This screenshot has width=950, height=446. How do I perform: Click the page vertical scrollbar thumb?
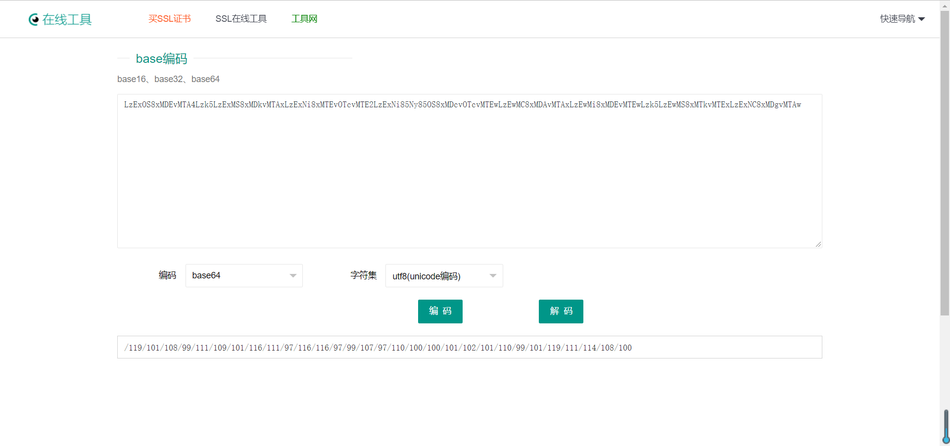pyautogui.click(x=945, y=163)
